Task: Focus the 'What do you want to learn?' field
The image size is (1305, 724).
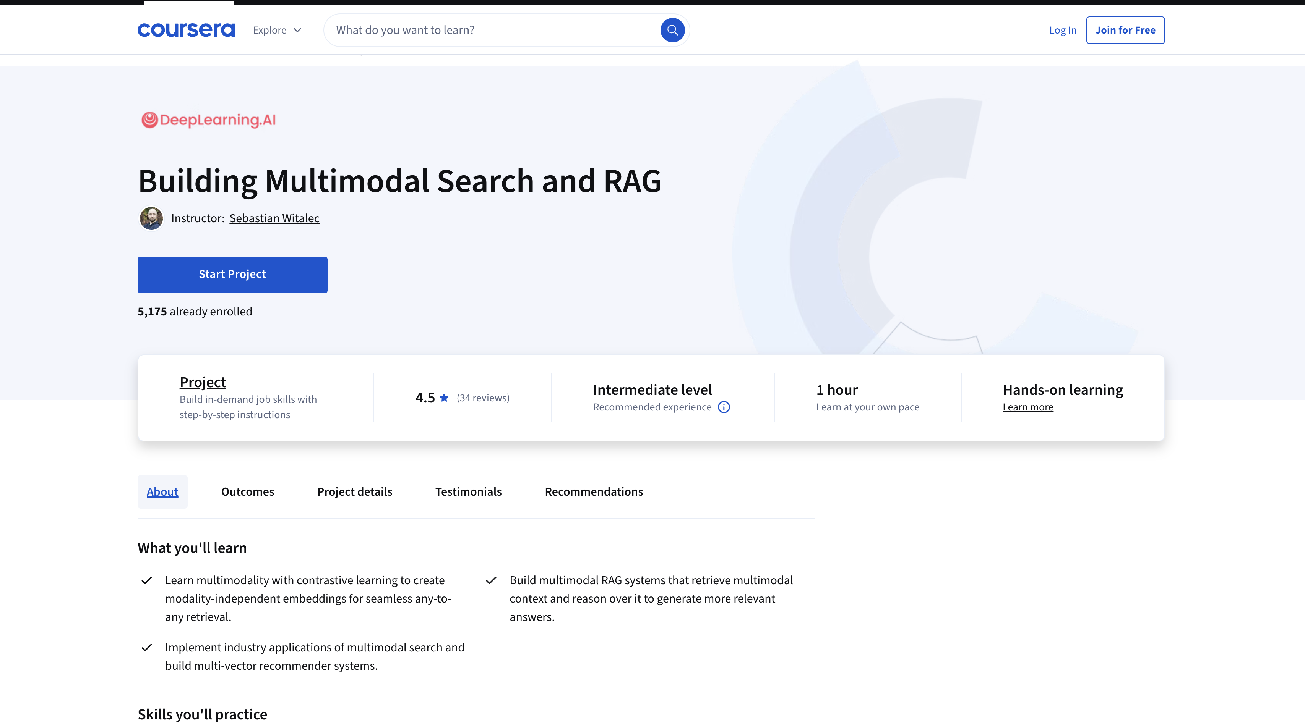Action: click(492, 30)
